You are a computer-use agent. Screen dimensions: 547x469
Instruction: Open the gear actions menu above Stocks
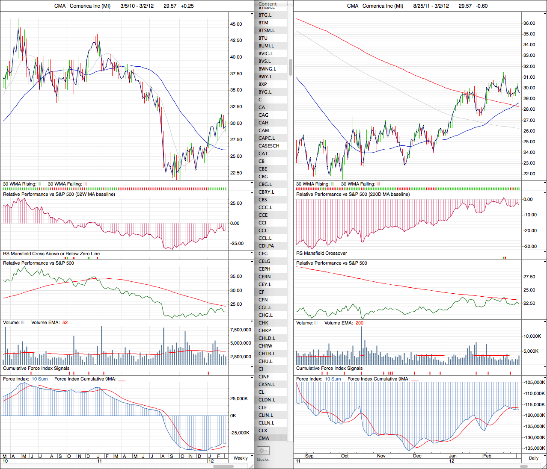click(263, 451)
